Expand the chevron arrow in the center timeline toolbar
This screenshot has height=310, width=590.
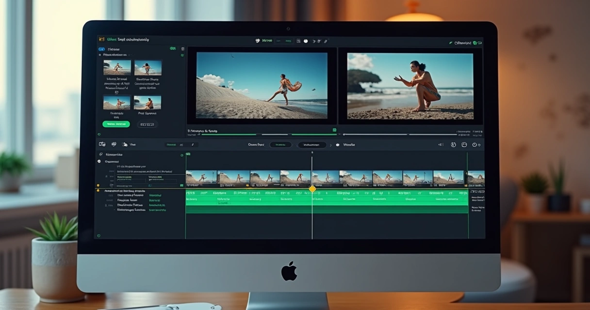click(331, 145)
